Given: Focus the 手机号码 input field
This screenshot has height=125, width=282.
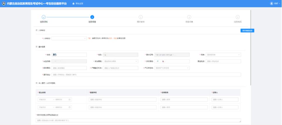Looking at the screenshot, I should point(172,61).
